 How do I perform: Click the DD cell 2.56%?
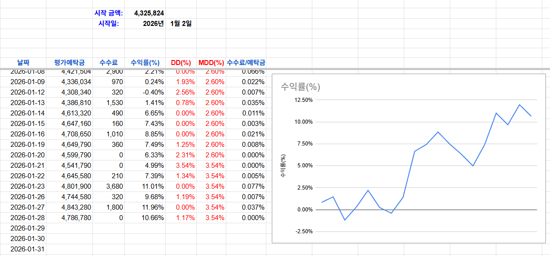[181, 92]
